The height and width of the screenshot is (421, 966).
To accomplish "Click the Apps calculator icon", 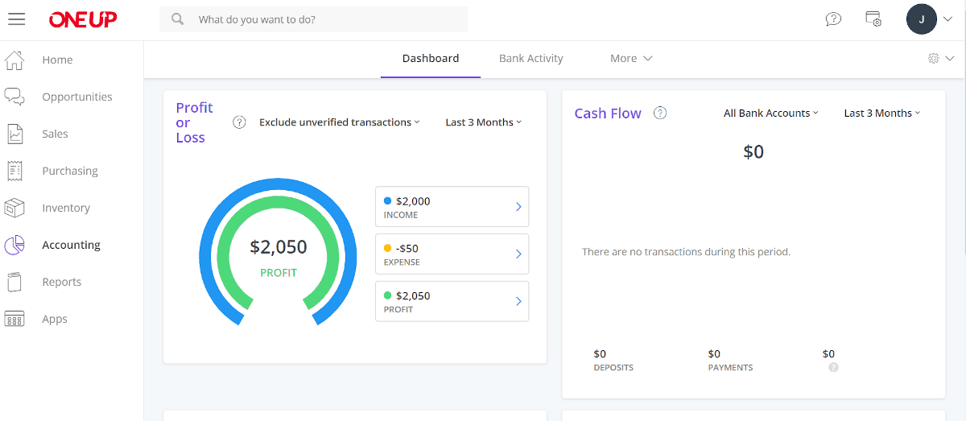I will (14, 319).
